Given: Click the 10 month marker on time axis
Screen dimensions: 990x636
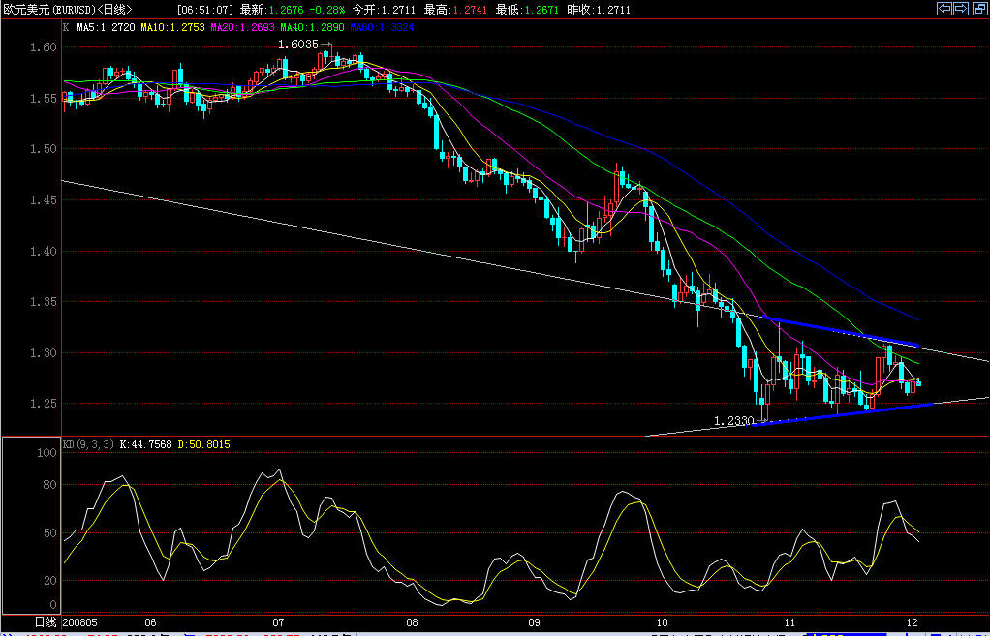Looking at the screenshot, I should pyautogui.click(x=663, y=621).
